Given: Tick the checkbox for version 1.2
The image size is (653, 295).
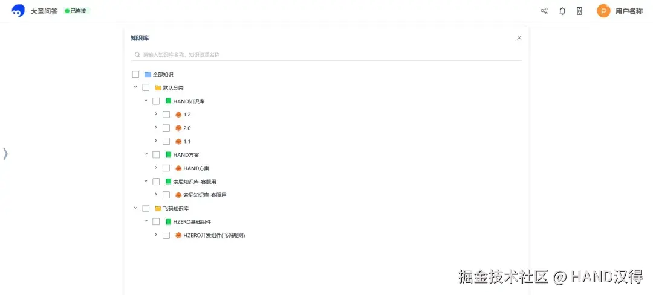Looking at the screenshot, I should [166, 115].
